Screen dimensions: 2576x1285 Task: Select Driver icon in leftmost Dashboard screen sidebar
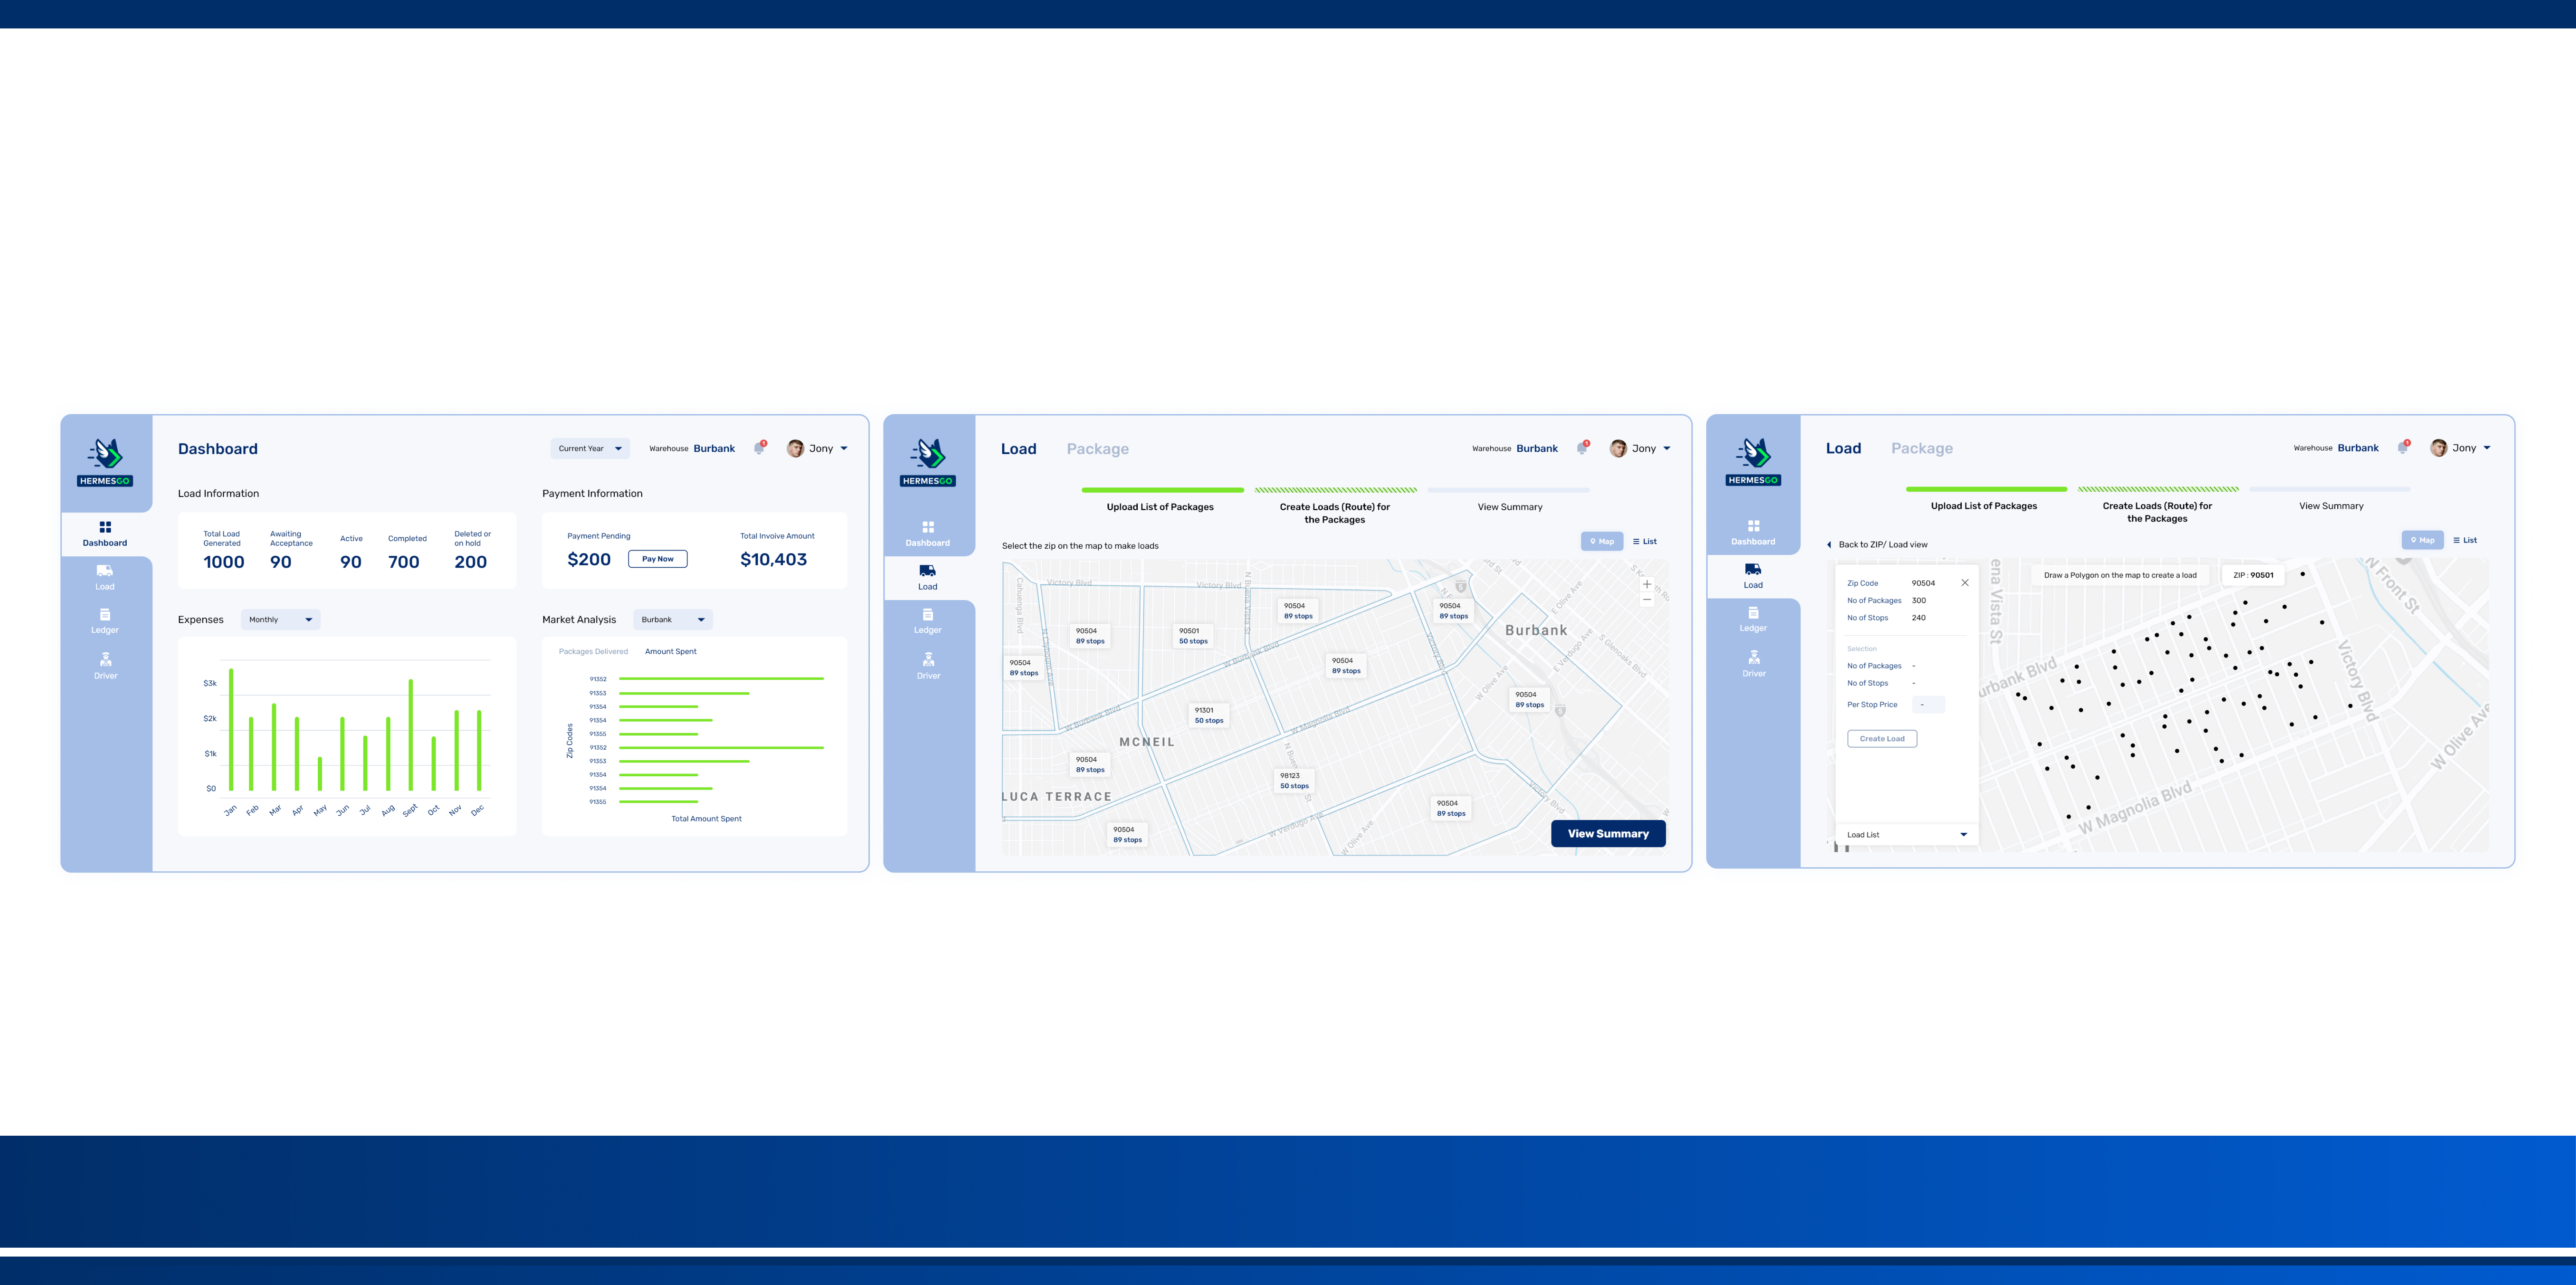coord(105,660)
